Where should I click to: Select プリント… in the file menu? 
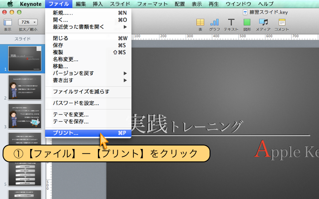(88, 133)
